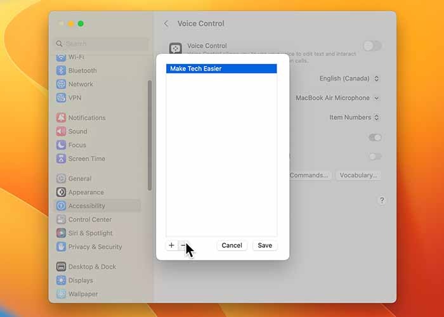444x317 pixels.
Task: Remove selected entry with the minus button
Action: (183, 245)
